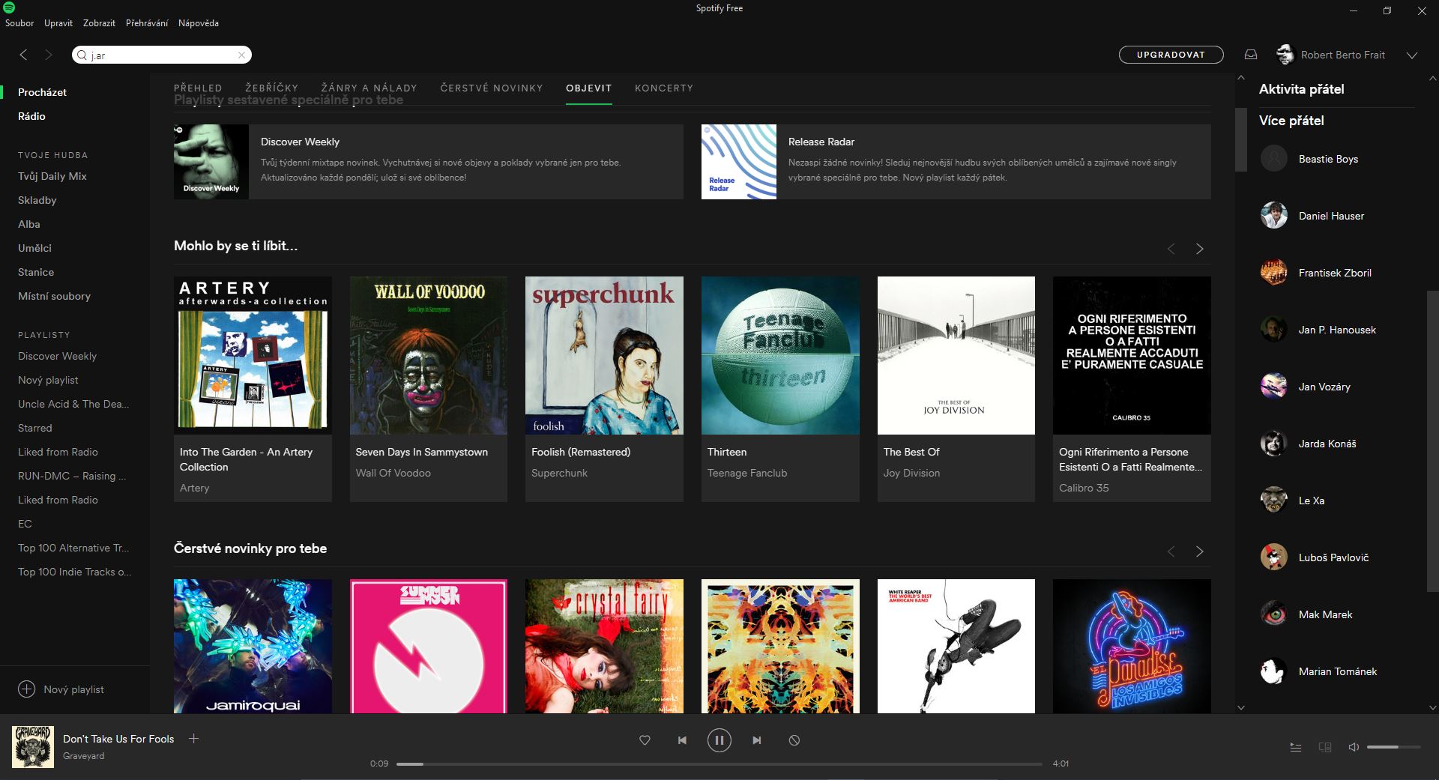
Task: Mute the volume speaker icon
Action: point(1354,747)
